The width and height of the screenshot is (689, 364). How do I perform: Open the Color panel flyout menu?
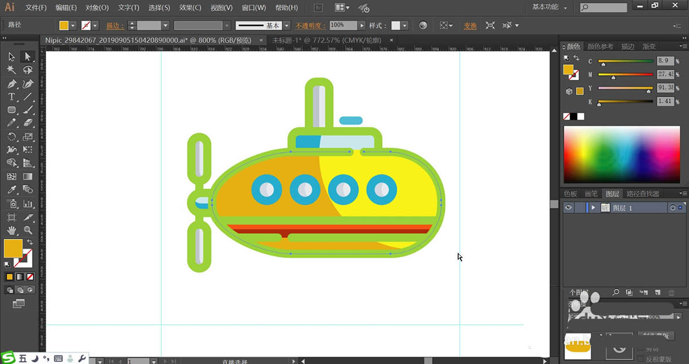click(x=682, y=47)
